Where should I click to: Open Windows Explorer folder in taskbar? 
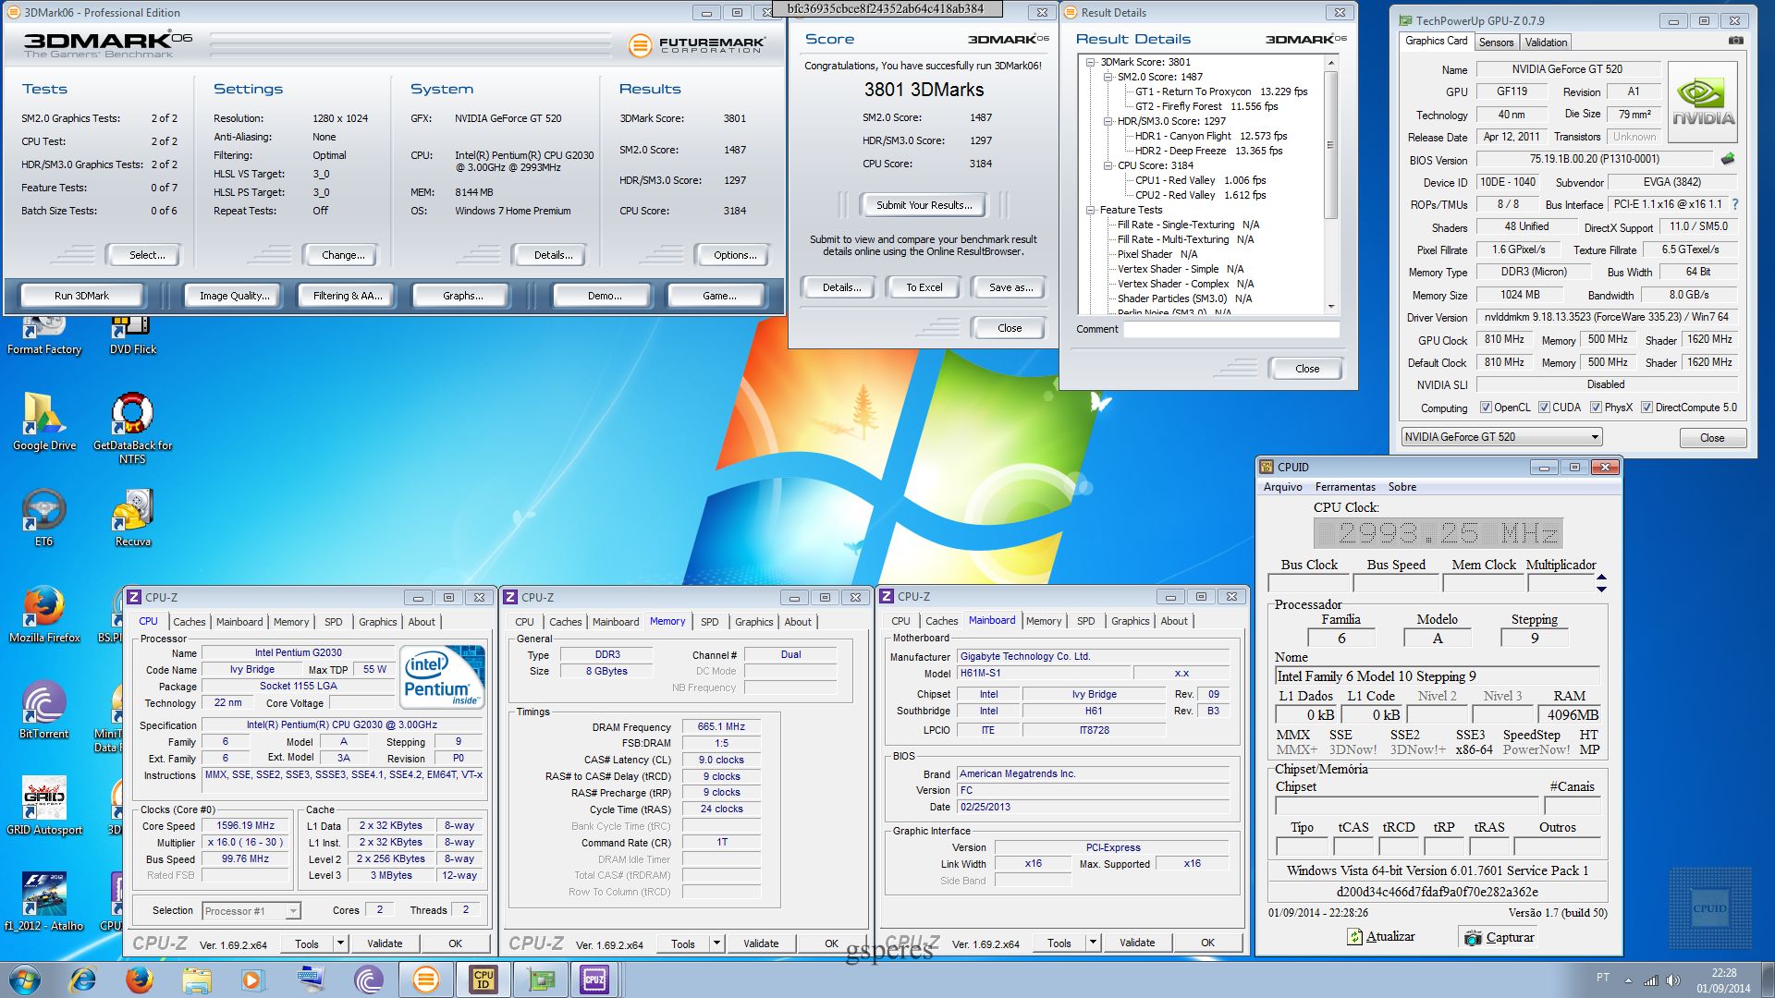click(196, 980)
